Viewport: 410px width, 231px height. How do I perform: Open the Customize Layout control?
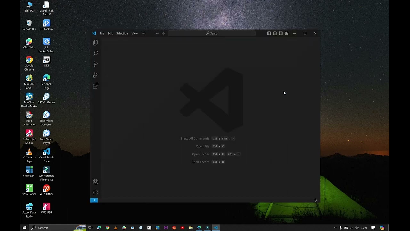(x=287, y=33)
